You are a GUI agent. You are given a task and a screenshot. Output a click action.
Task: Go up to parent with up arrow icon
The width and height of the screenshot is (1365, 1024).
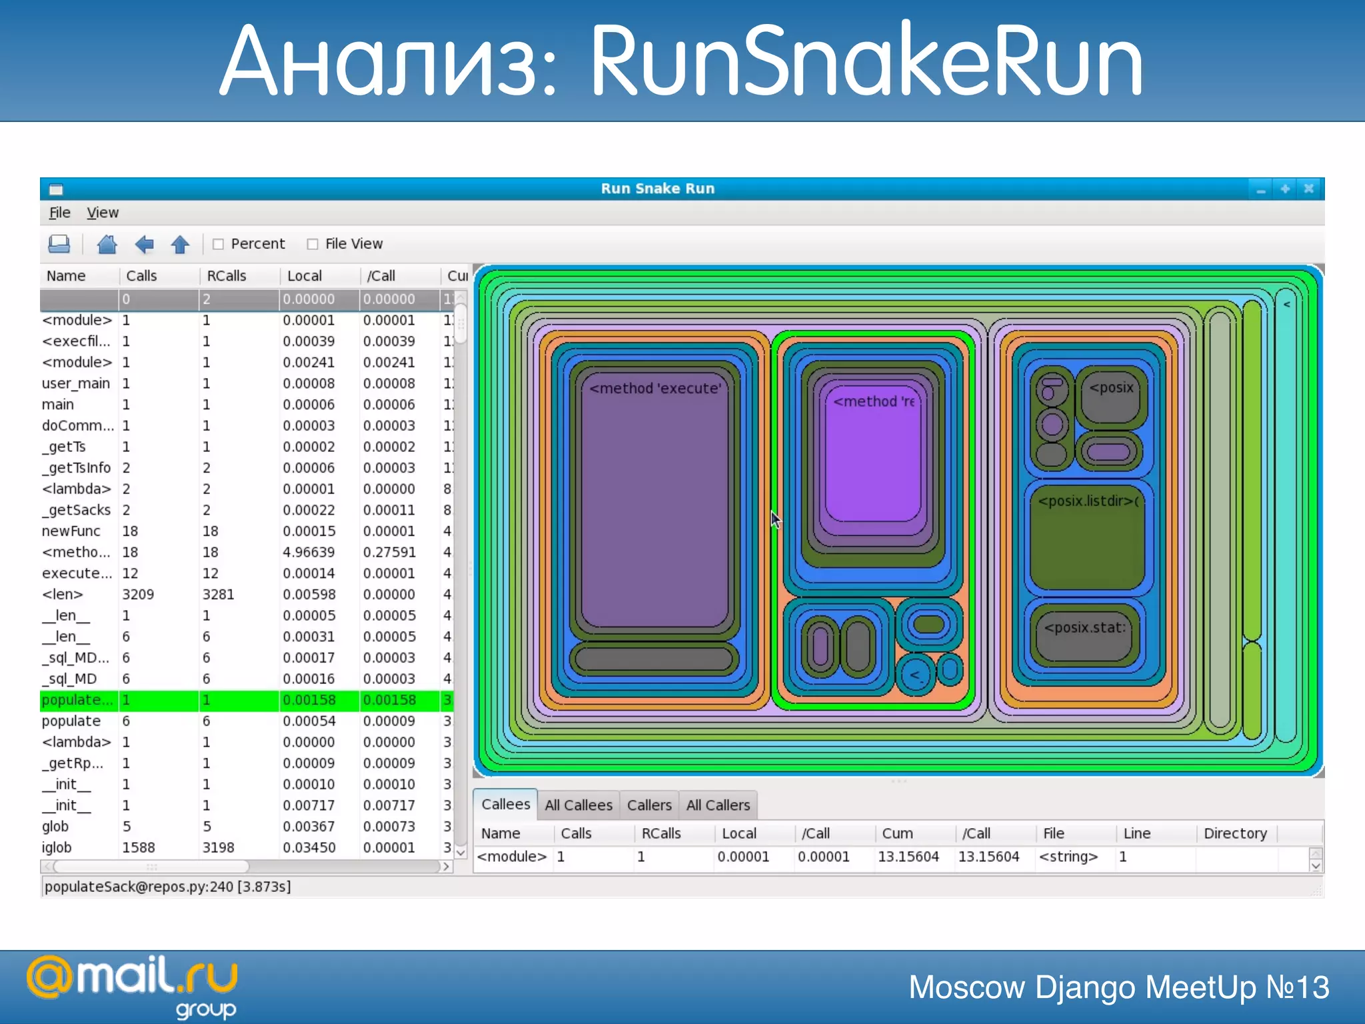click(x=180, y=244)
